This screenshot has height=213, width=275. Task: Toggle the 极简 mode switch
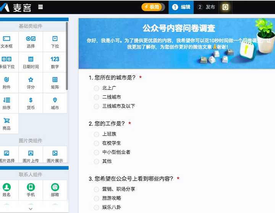[x=153, y=7]
